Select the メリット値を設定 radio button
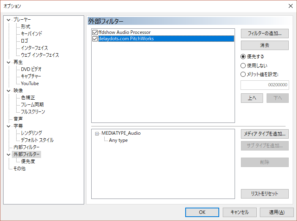This screenshot has width=297, height=221. 243,74
